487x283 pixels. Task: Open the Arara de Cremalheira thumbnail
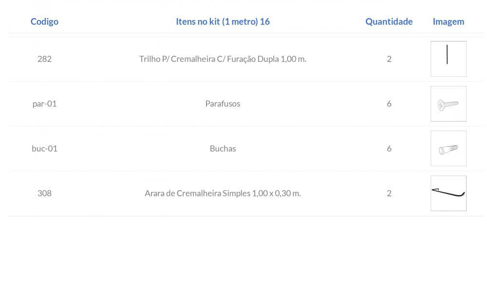tap(448, 194)
